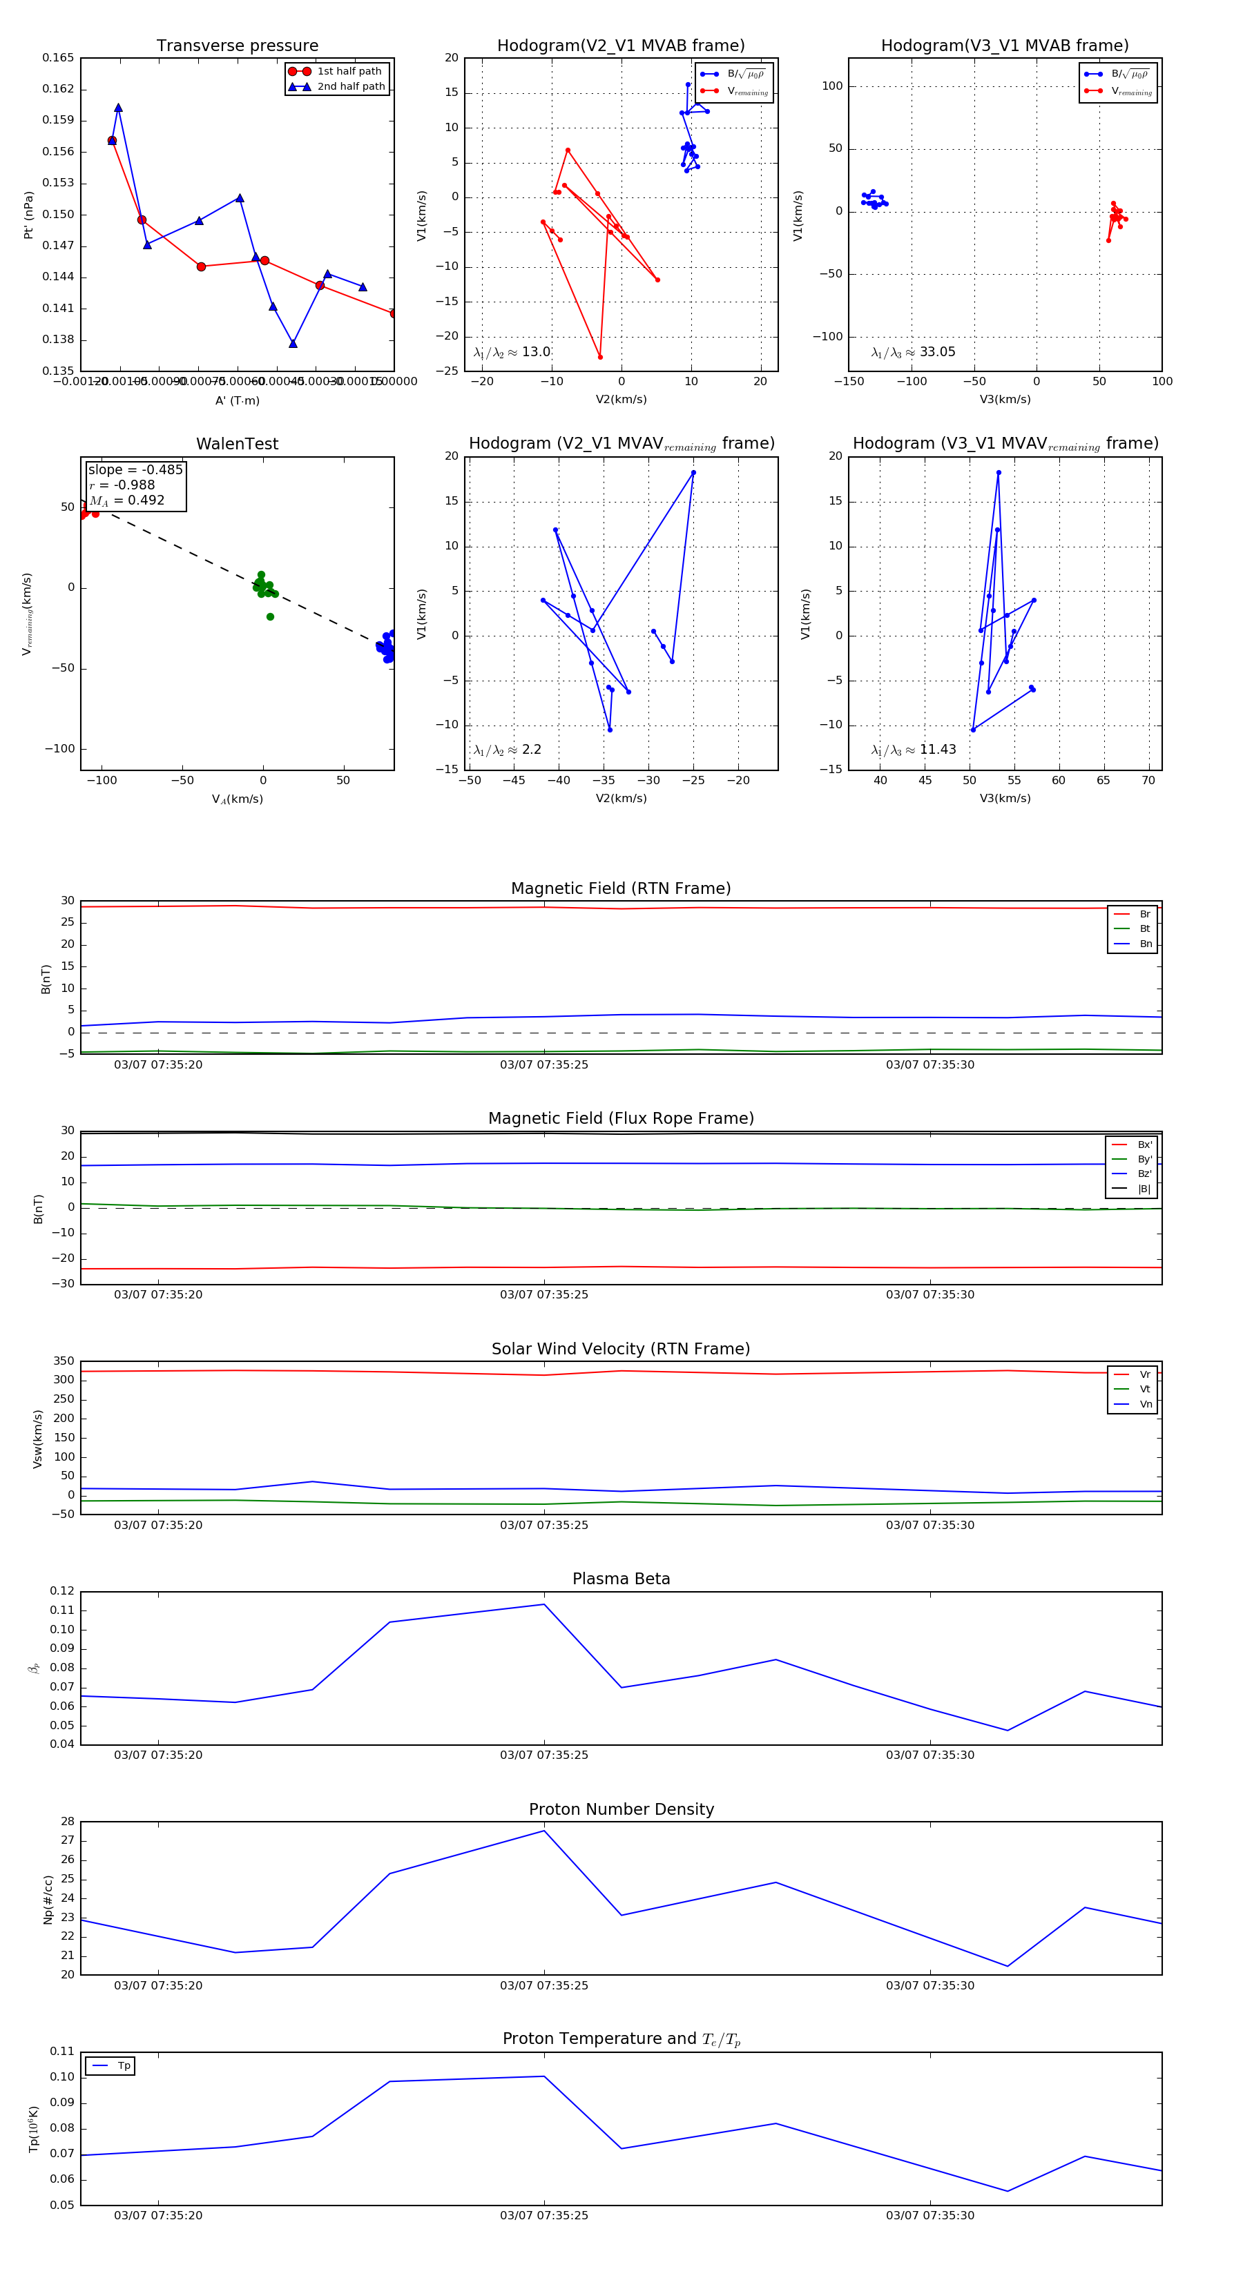
Task: Click 'Br' legend entry
Action: pyautogui.click(x=1133, y=915)
